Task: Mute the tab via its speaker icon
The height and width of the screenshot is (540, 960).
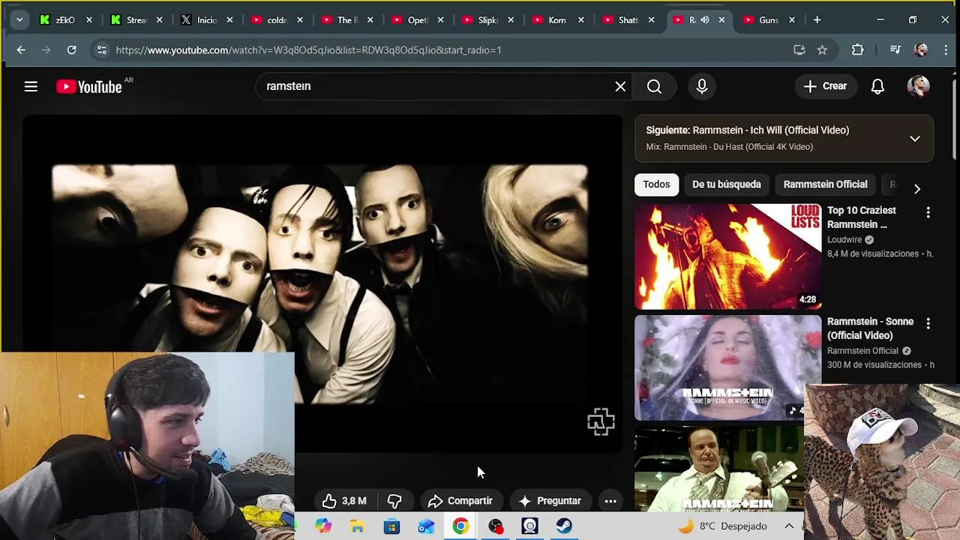Action: coord(704,20)
